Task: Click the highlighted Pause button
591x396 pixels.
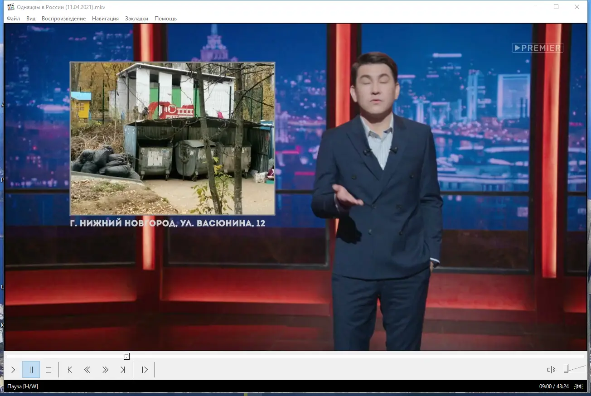Action: point(31,370)
